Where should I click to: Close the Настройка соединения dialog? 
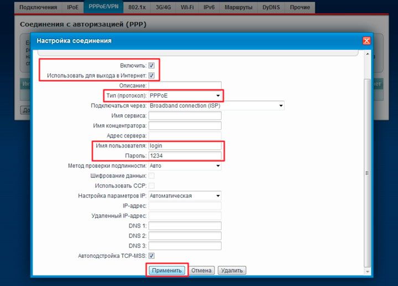tap(366, 41)
